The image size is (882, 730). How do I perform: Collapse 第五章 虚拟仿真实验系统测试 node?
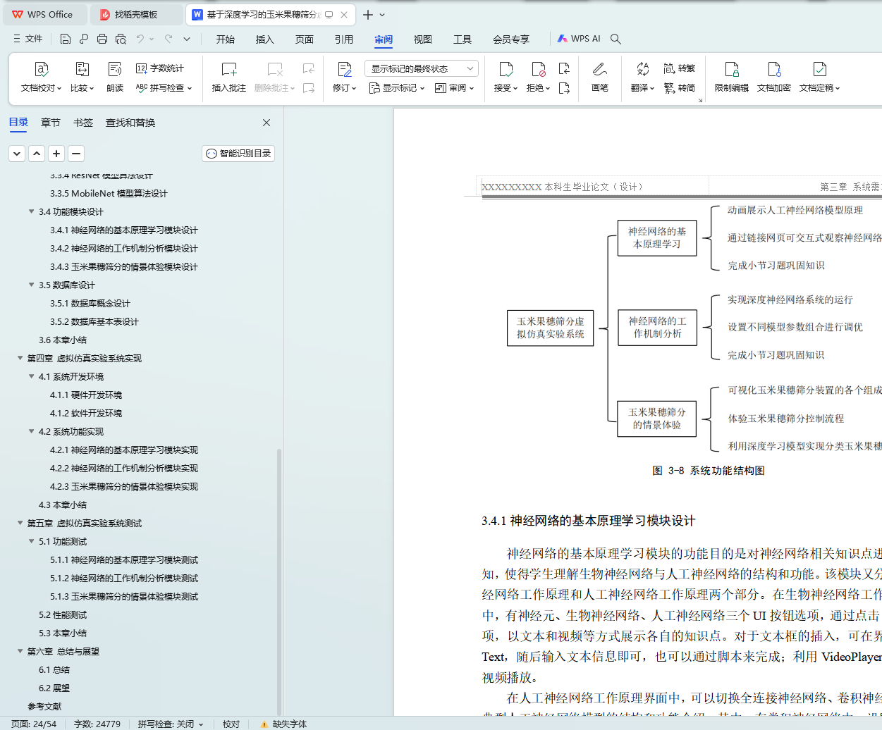click(x=20, y=523)
